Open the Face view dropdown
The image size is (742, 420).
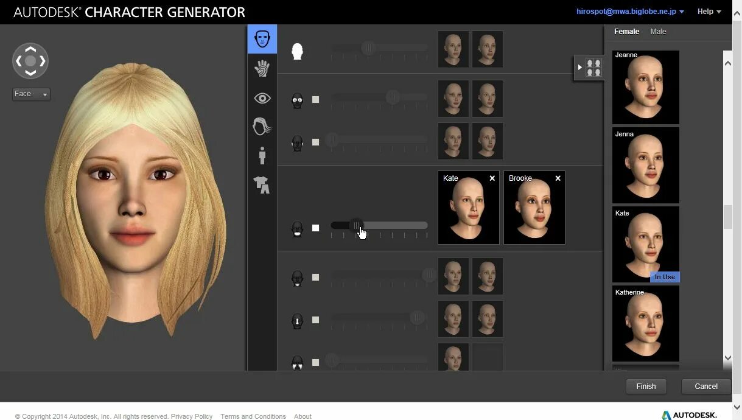coord(31,94)
